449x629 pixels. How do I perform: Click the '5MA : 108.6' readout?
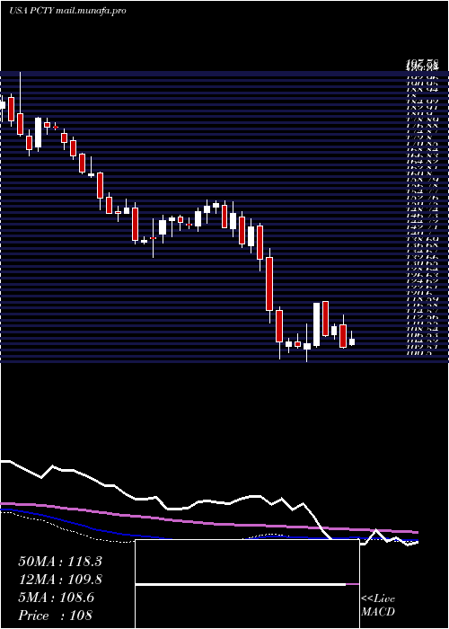[x=57, y=598]
